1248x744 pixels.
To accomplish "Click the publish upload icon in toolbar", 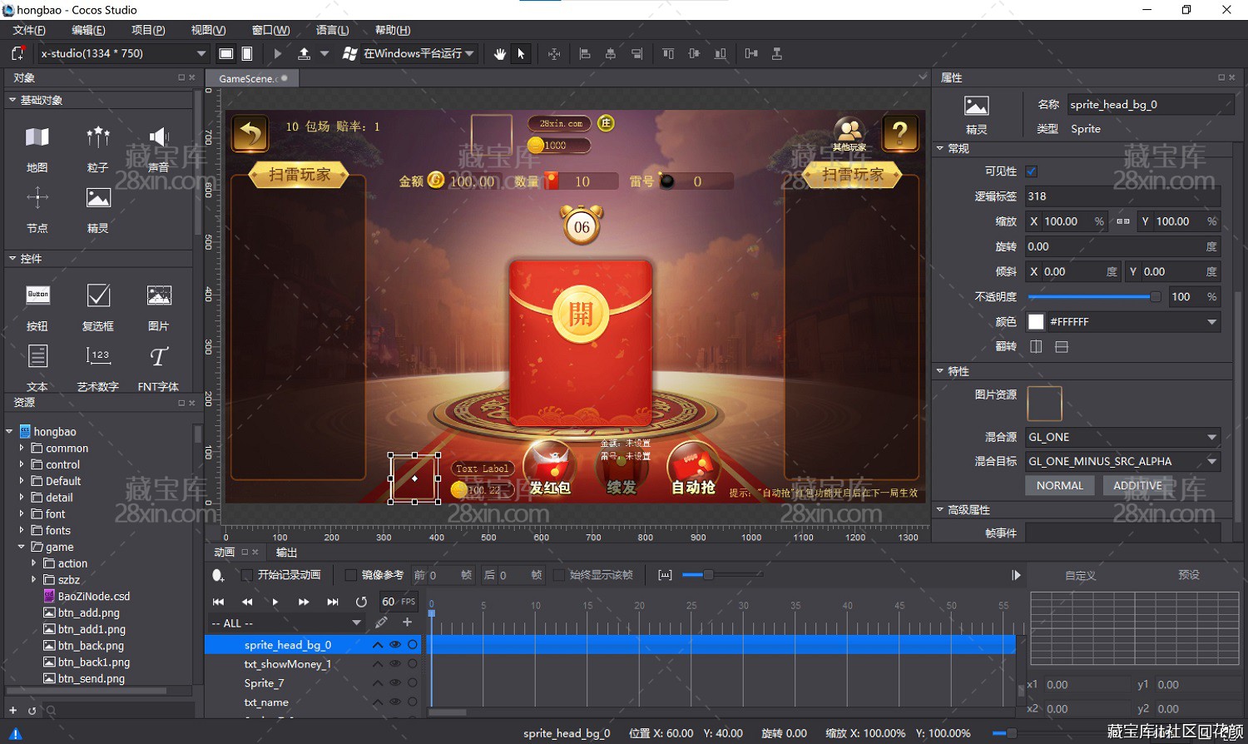I will tap(305, 53).
